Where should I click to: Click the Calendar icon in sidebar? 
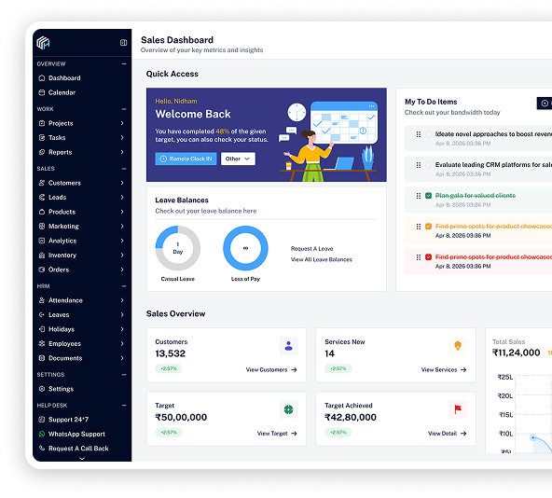click(42, 92)
